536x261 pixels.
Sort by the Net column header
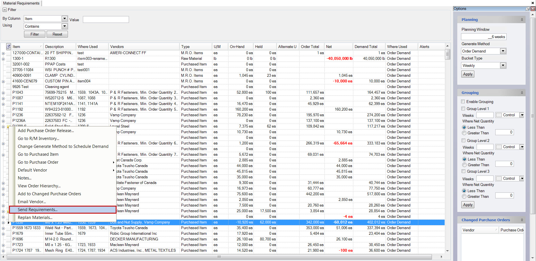(x=339, y=47)
